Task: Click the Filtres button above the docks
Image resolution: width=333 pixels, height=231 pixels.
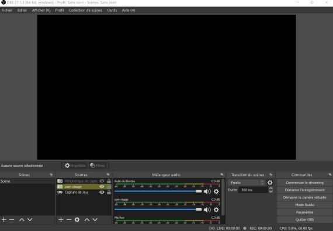Action: (x=98, y=166)
